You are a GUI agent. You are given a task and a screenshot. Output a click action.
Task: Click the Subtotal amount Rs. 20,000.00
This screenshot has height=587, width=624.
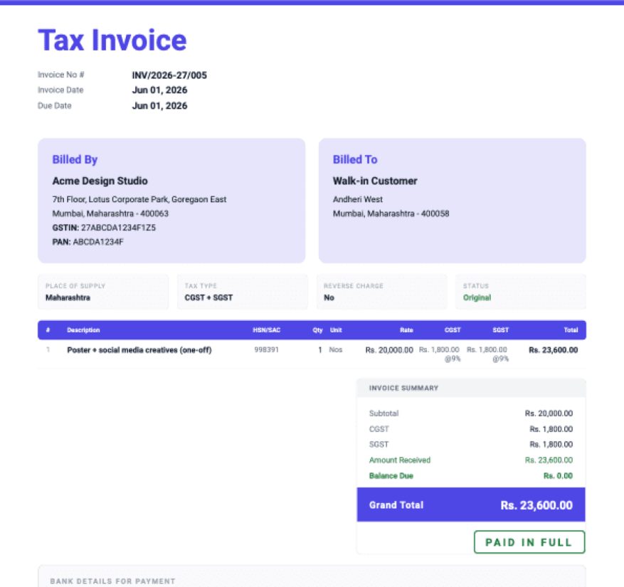pos(549,413)
